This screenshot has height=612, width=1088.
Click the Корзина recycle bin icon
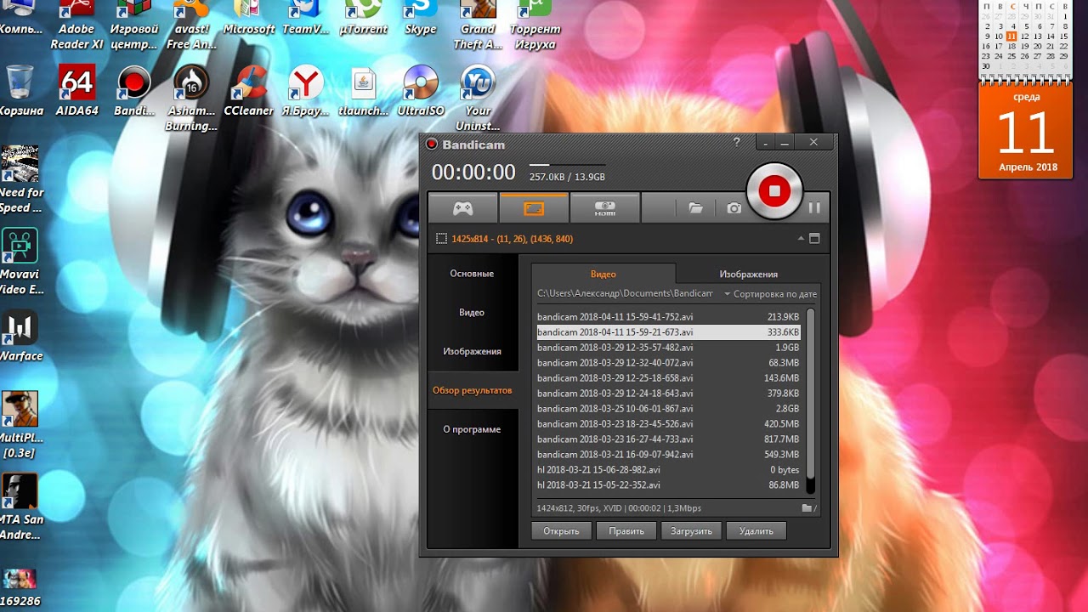tap(20, 91)
